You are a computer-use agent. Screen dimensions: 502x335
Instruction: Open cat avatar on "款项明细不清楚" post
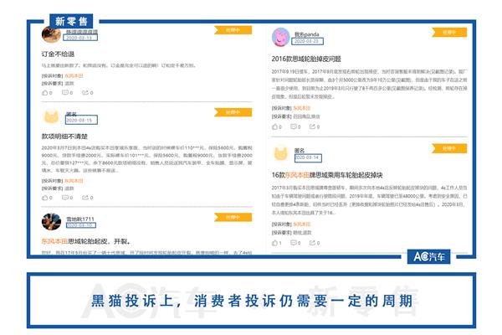point(51,117)
